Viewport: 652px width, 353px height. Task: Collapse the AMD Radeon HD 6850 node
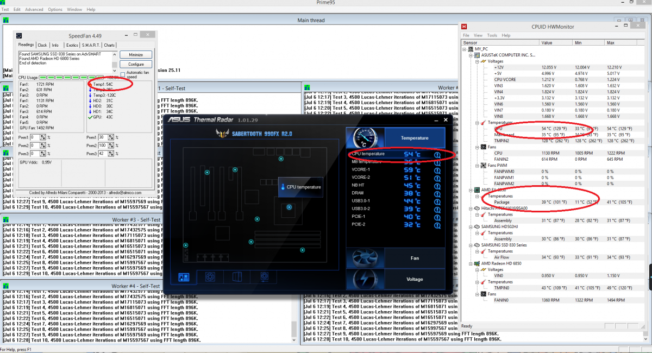(x=470, y=263)
